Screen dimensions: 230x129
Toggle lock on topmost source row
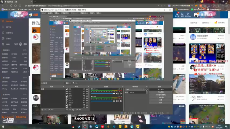(87, 89)
